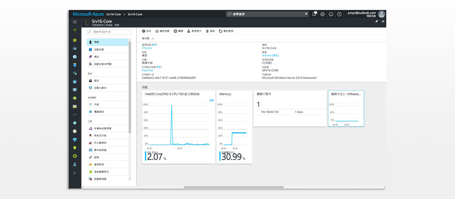The height and width of the screenshot is (199, 455).
Task: Open the Memory chart tile
Action: [234, 127]
